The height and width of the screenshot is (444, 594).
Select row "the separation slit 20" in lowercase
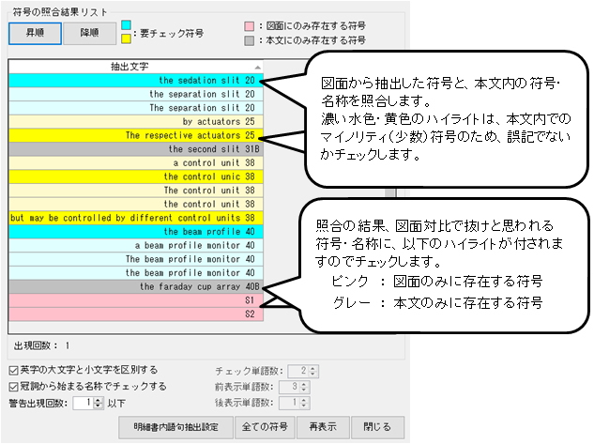pos(136,94)
